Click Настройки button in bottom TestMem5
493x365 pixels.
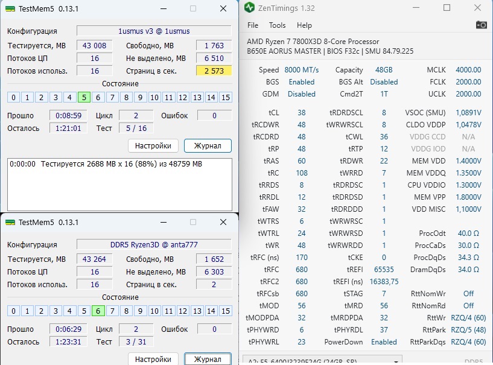click(x=153, y=359)
